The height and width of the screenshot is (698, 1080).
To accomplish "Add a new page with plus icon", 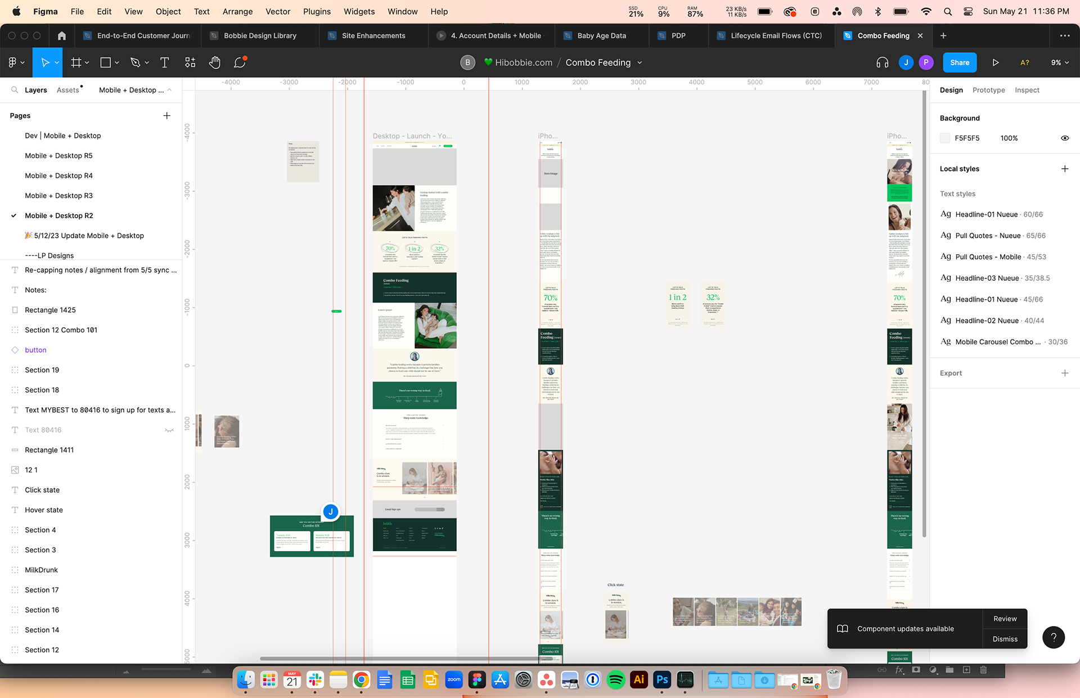I will pos(166,116).
